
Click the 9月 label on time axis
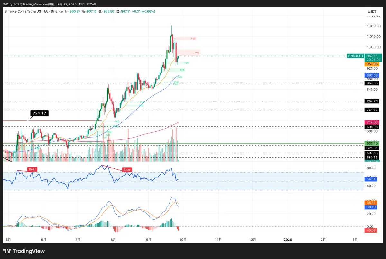(149, 240)
